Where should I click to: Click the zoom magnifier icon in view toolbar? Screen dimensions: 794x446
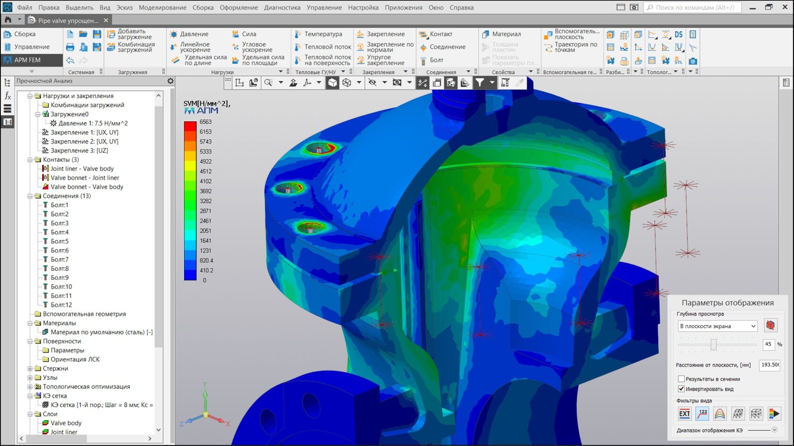point(268,83)
